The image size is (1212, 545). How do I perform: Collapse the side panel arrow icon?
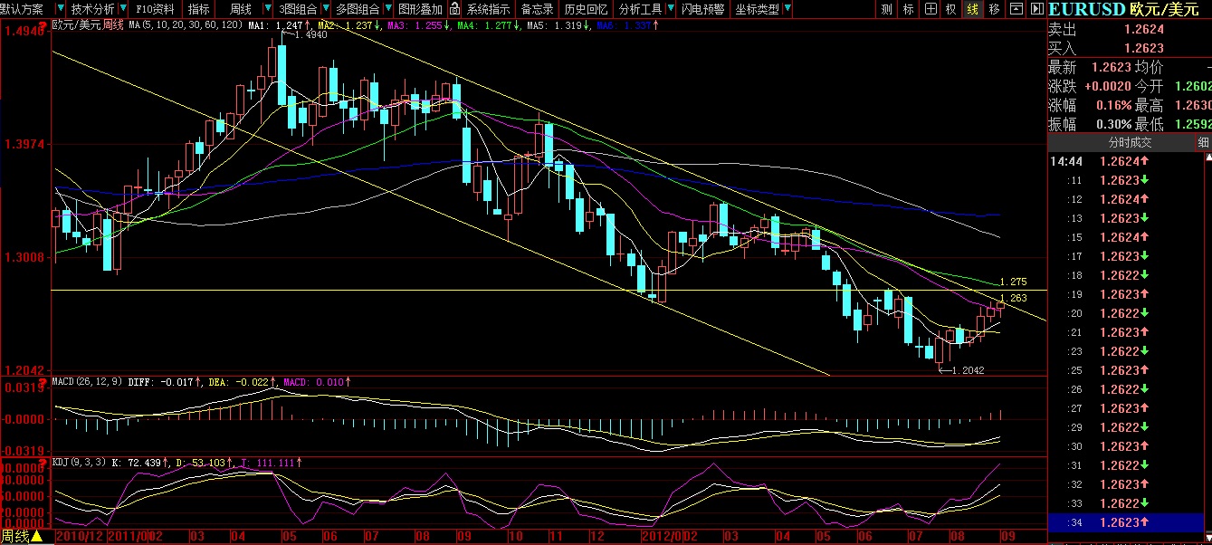pyautogui.click(x=1037, y=9)
